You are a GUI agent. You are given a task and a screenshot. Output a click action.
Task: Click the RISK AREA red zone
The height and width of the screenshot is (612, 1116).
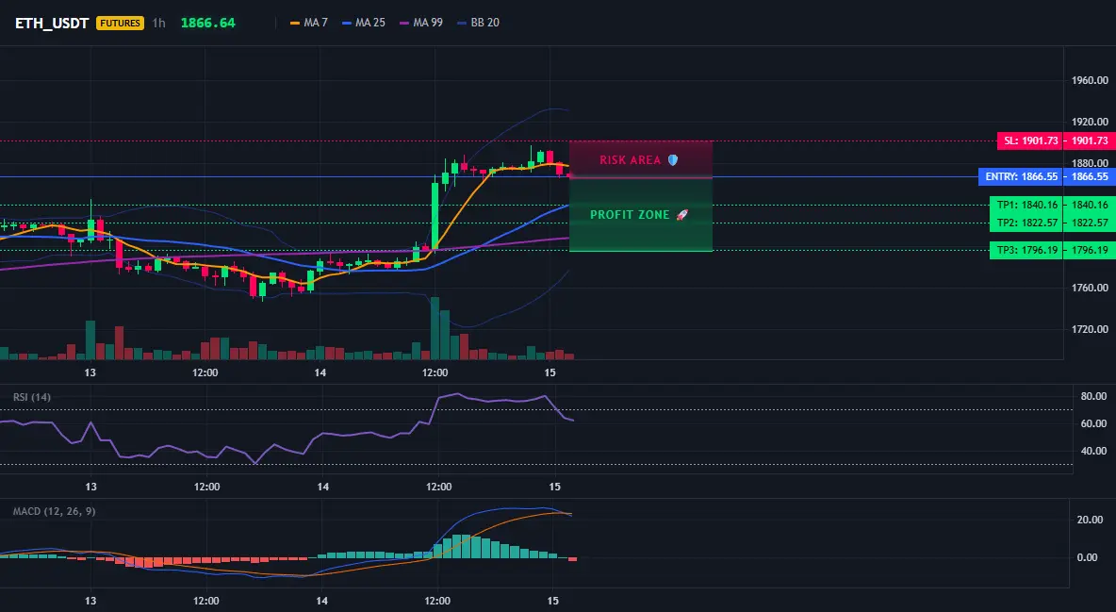(x=641, y=159)
